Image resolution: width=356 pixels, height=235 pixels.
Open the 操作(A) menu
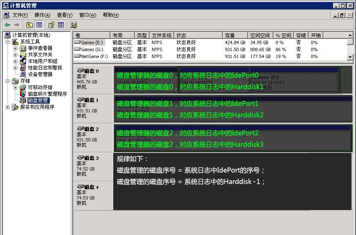coord(42,15)
